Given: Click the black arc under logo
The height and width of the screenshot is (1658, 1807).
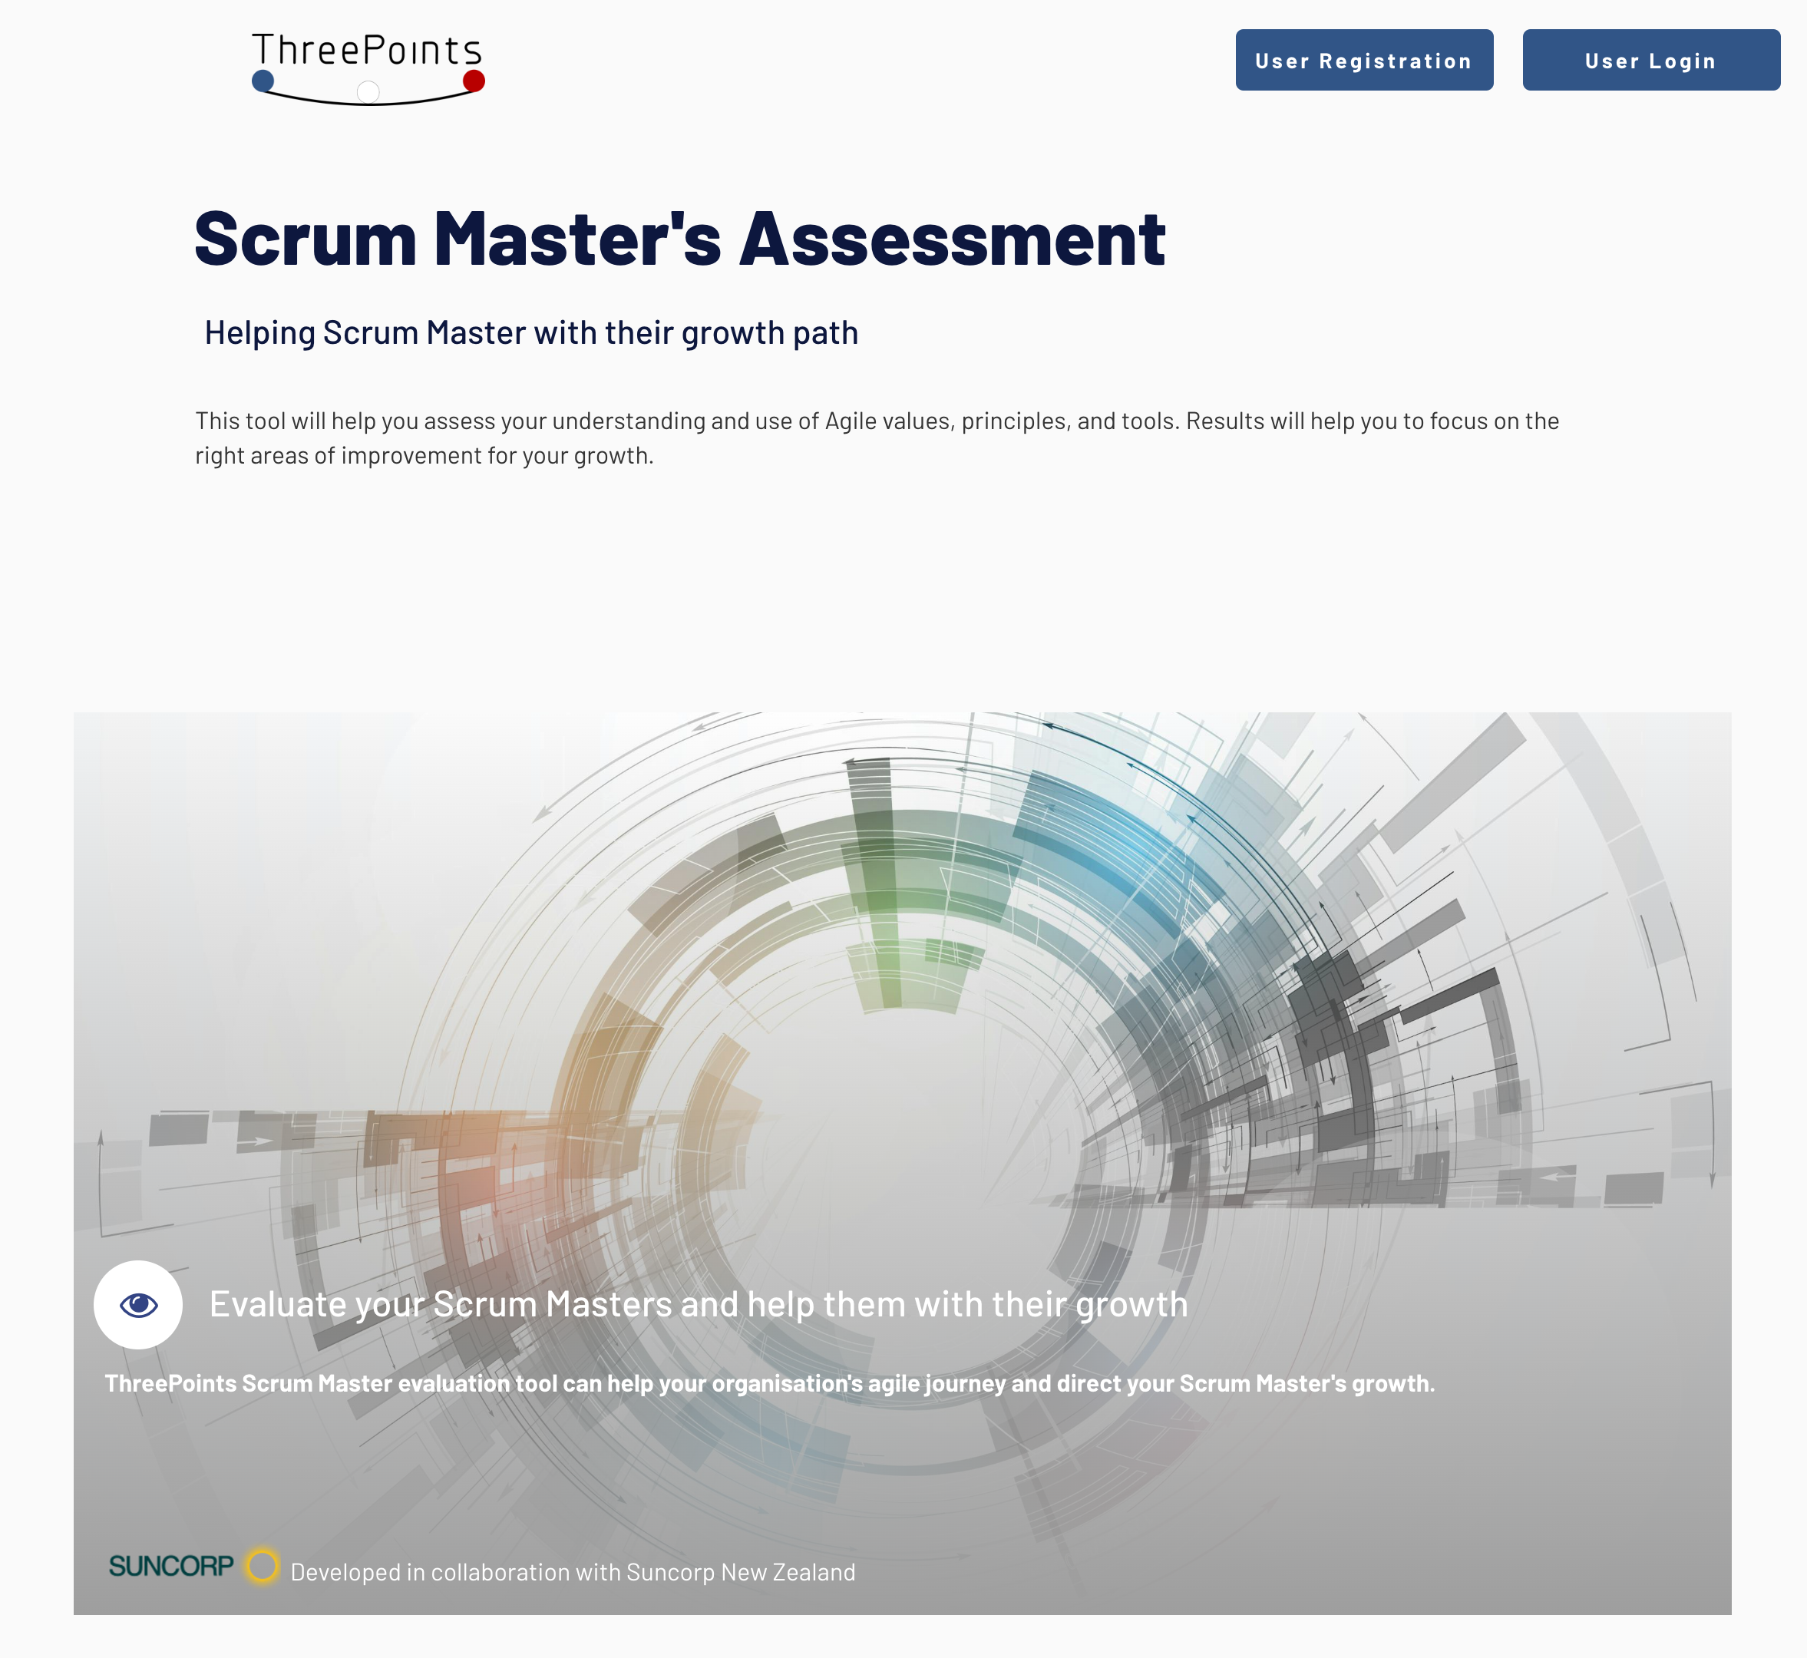Looking at the screenshot, I should [x=314, y=99].
